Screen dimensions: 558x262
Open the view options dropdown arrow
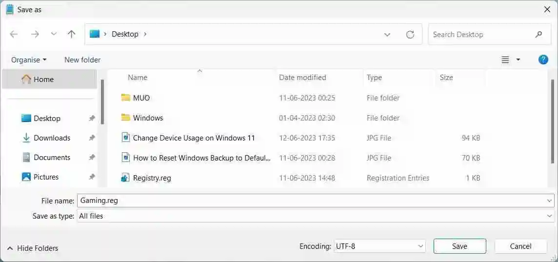(x=518, y=60)
